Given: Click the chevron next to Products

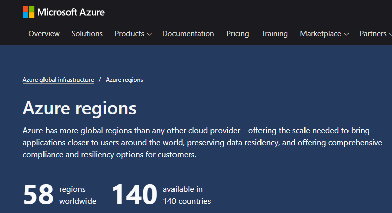Looking at the screenshot, I should [149, 34].
